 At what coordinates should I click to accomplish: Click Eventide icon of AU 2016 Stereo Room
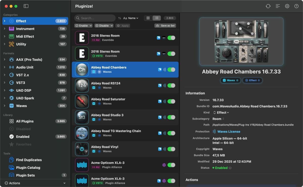[x=82, y=38]
